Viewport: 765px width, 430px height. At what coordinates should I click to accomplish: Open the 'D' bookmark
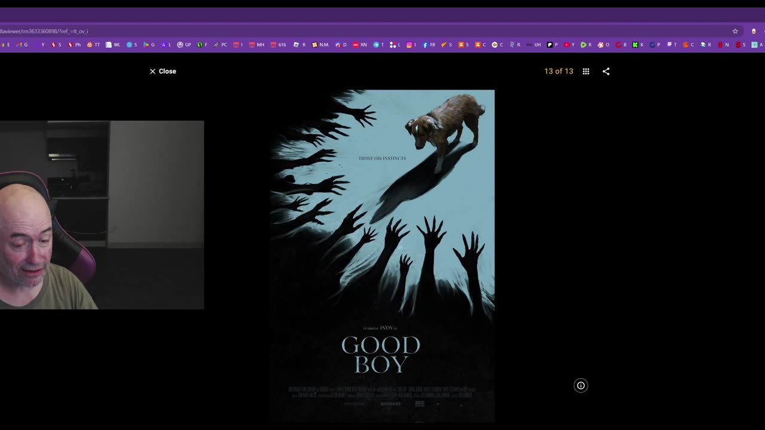pos(341,45)
